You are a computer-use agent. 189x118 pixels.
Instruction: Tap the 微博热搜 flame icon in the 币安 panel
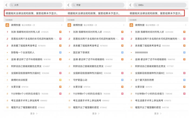coord(69,25)
